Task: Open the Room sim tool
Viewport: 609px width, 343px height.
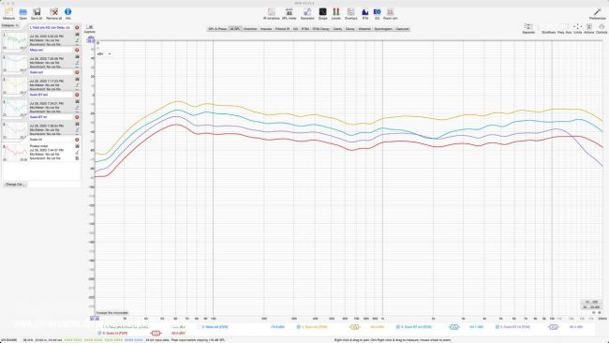Action: [x=391, y=14]
